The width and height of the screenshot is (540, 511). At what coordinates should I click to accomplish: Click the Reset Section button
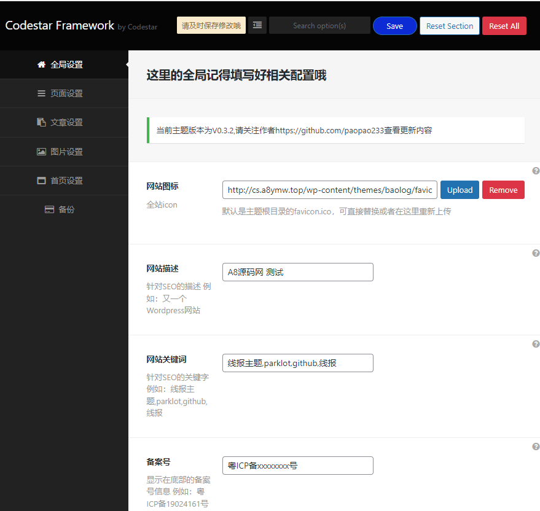point(449,26)
